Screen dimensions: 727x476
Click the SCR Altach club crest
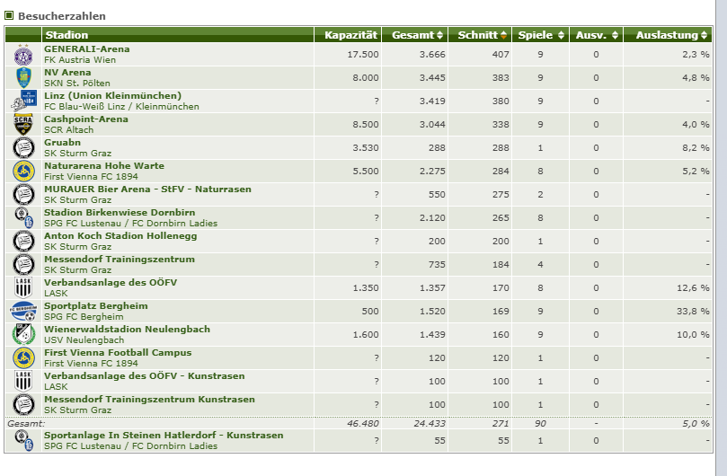23,124
